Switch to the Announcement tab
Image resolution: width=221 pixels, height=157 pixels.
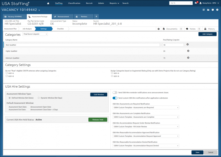pyautogui.click(x=63, y=16)
